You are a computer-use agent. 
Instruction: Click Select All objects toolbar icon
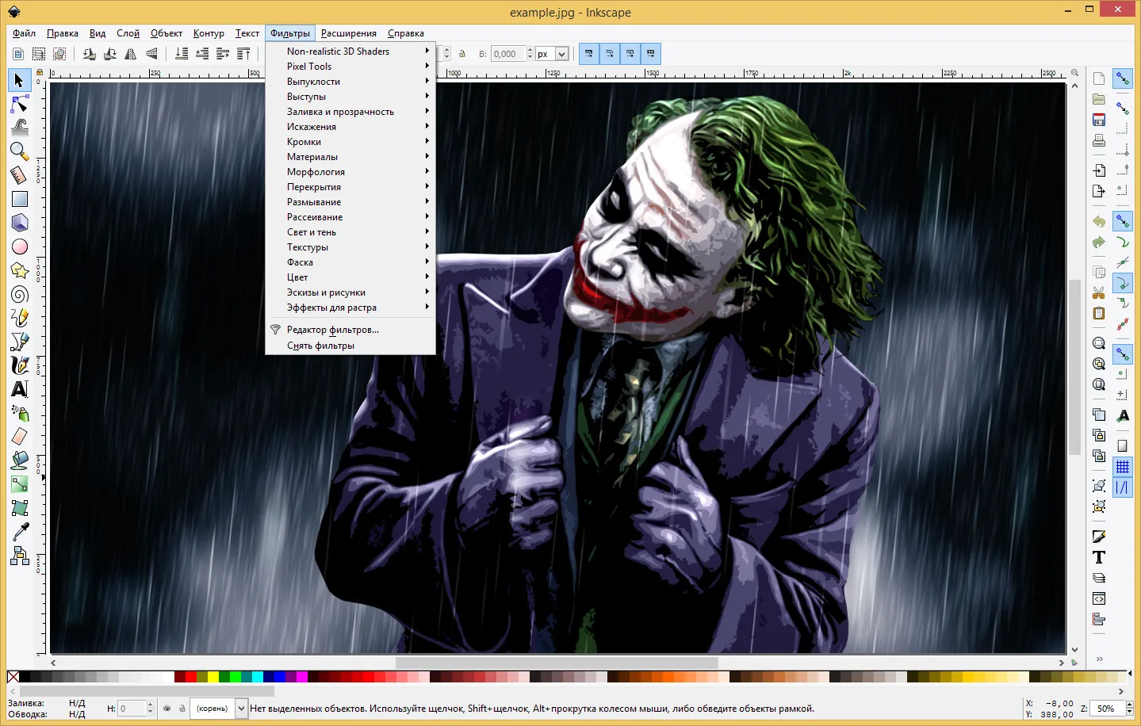(17, 54)
